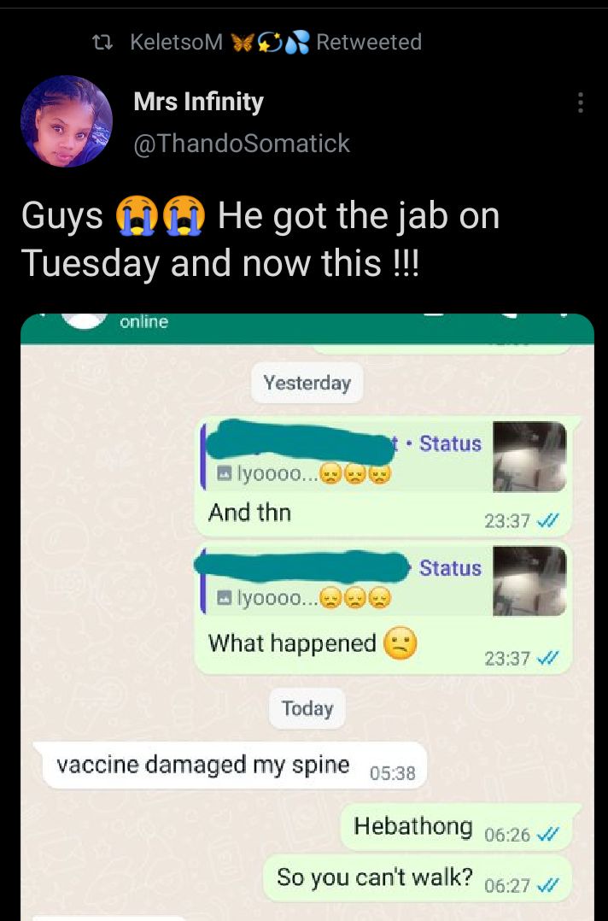
Task: Tap the tweet text about the jab
Action: point(260,238)
